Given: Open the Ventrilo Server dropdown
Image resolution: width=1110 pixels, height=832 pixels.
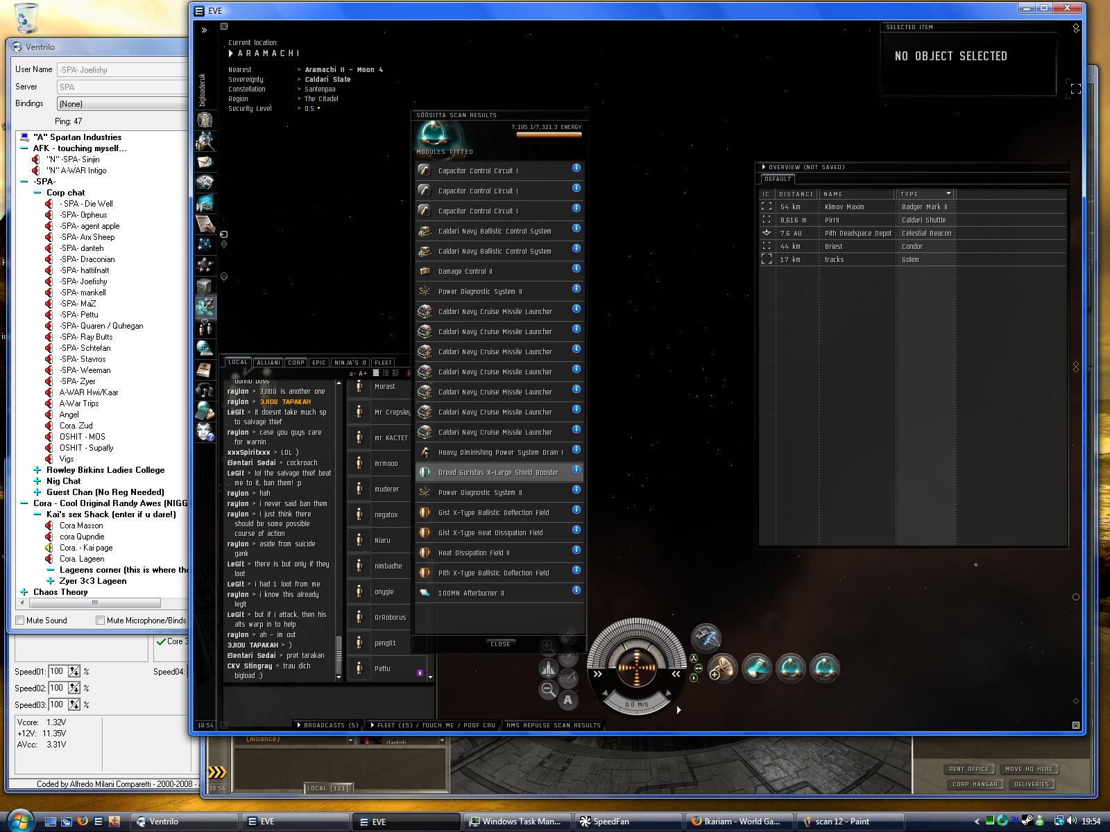Looking at the screenshot, I should [x=122, y=87].
